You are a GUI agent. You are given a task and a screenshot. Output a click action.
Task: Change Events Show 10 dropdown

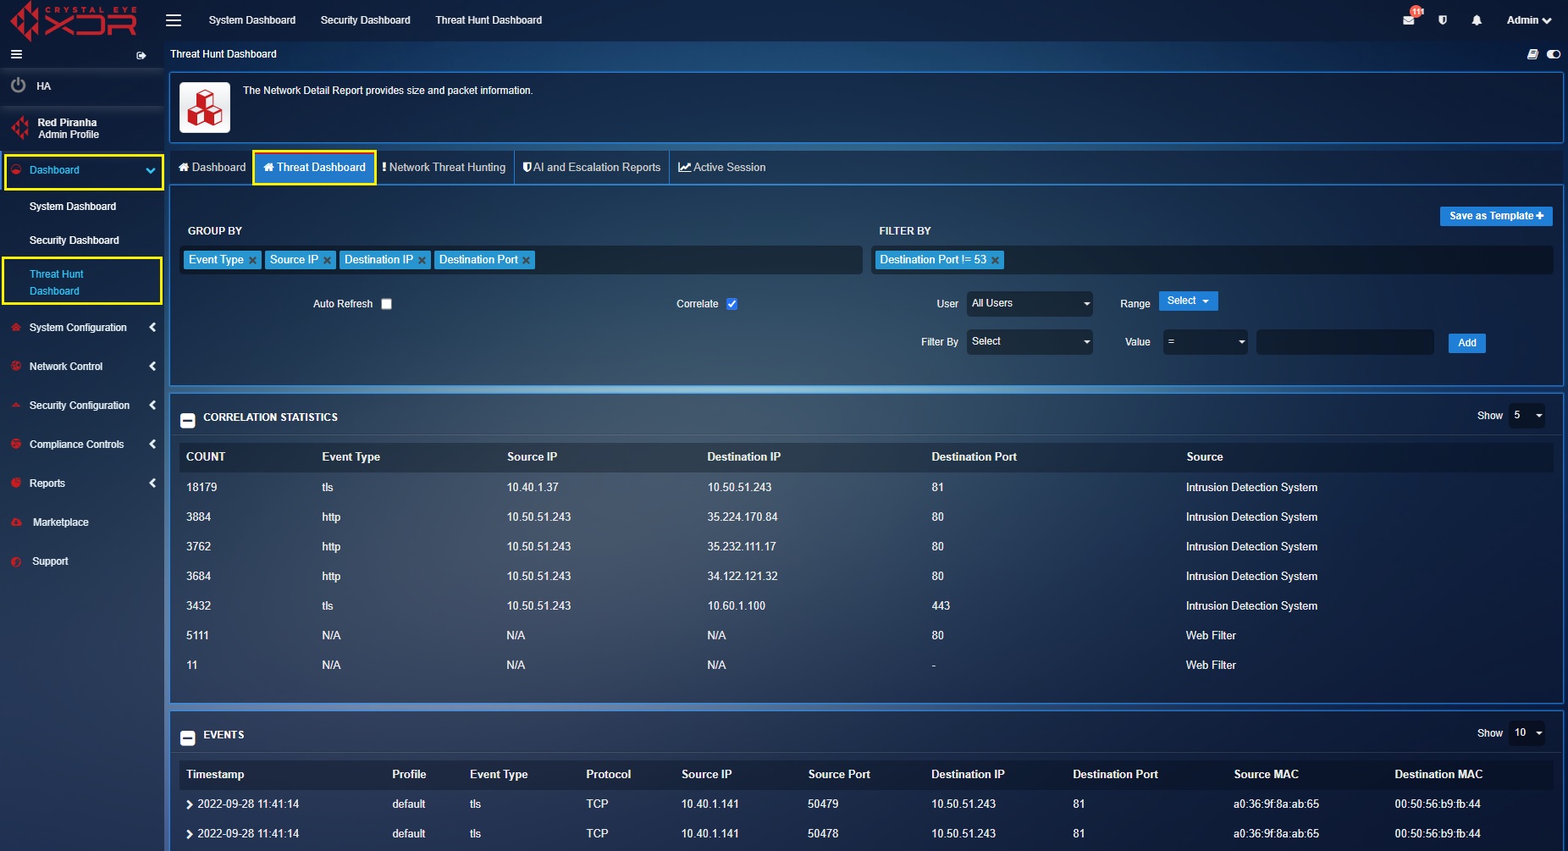[1527, 733]
